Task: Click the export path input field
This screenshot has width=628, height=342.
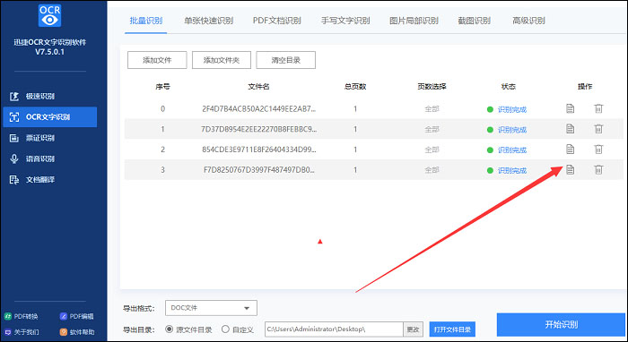Action: click(x=334, y=329)
